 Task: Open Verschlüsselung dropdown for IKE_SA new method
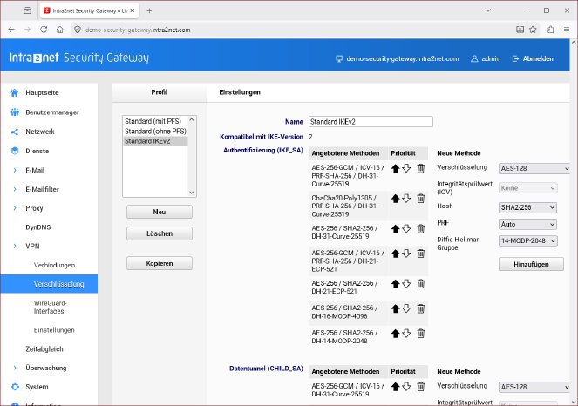coord(534,168)
